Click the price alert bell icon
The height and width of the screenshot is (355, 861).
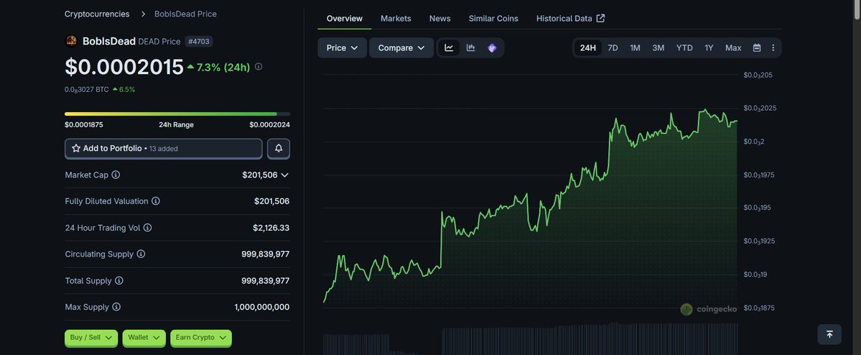point(279,148)
